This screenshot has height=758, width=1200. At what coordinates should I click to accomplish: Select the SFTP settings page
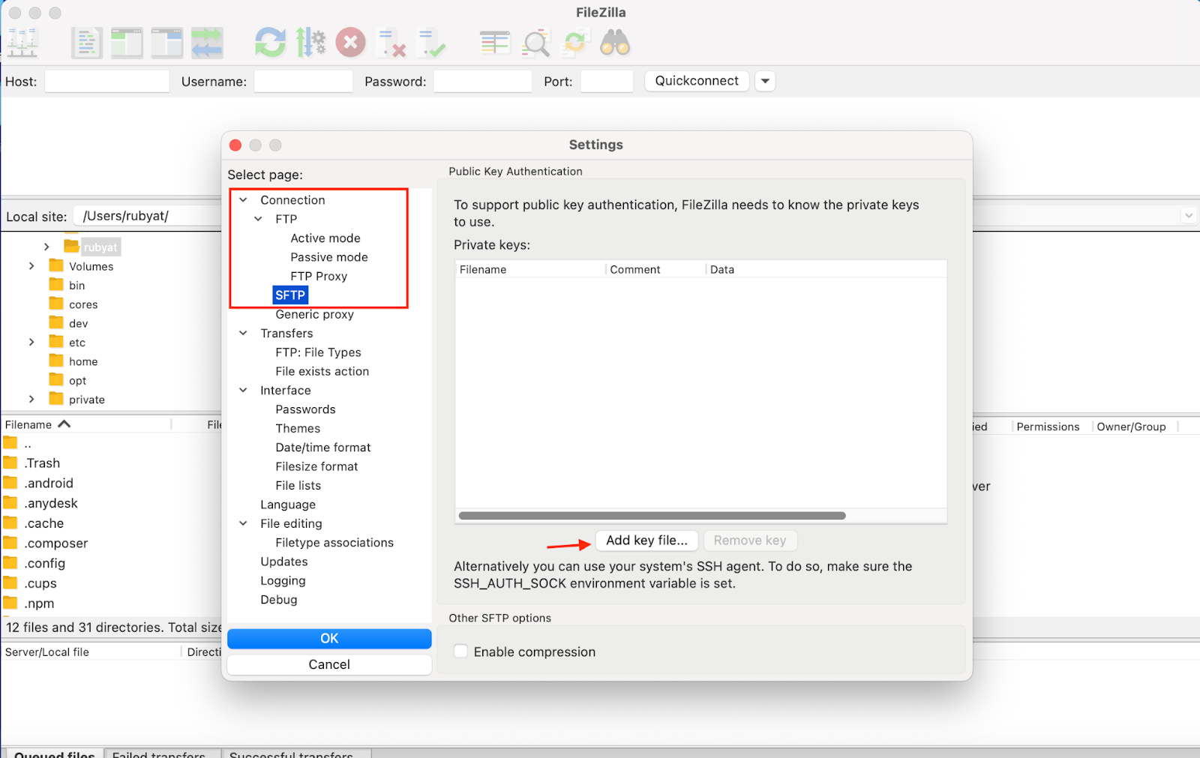coord(290,295)
